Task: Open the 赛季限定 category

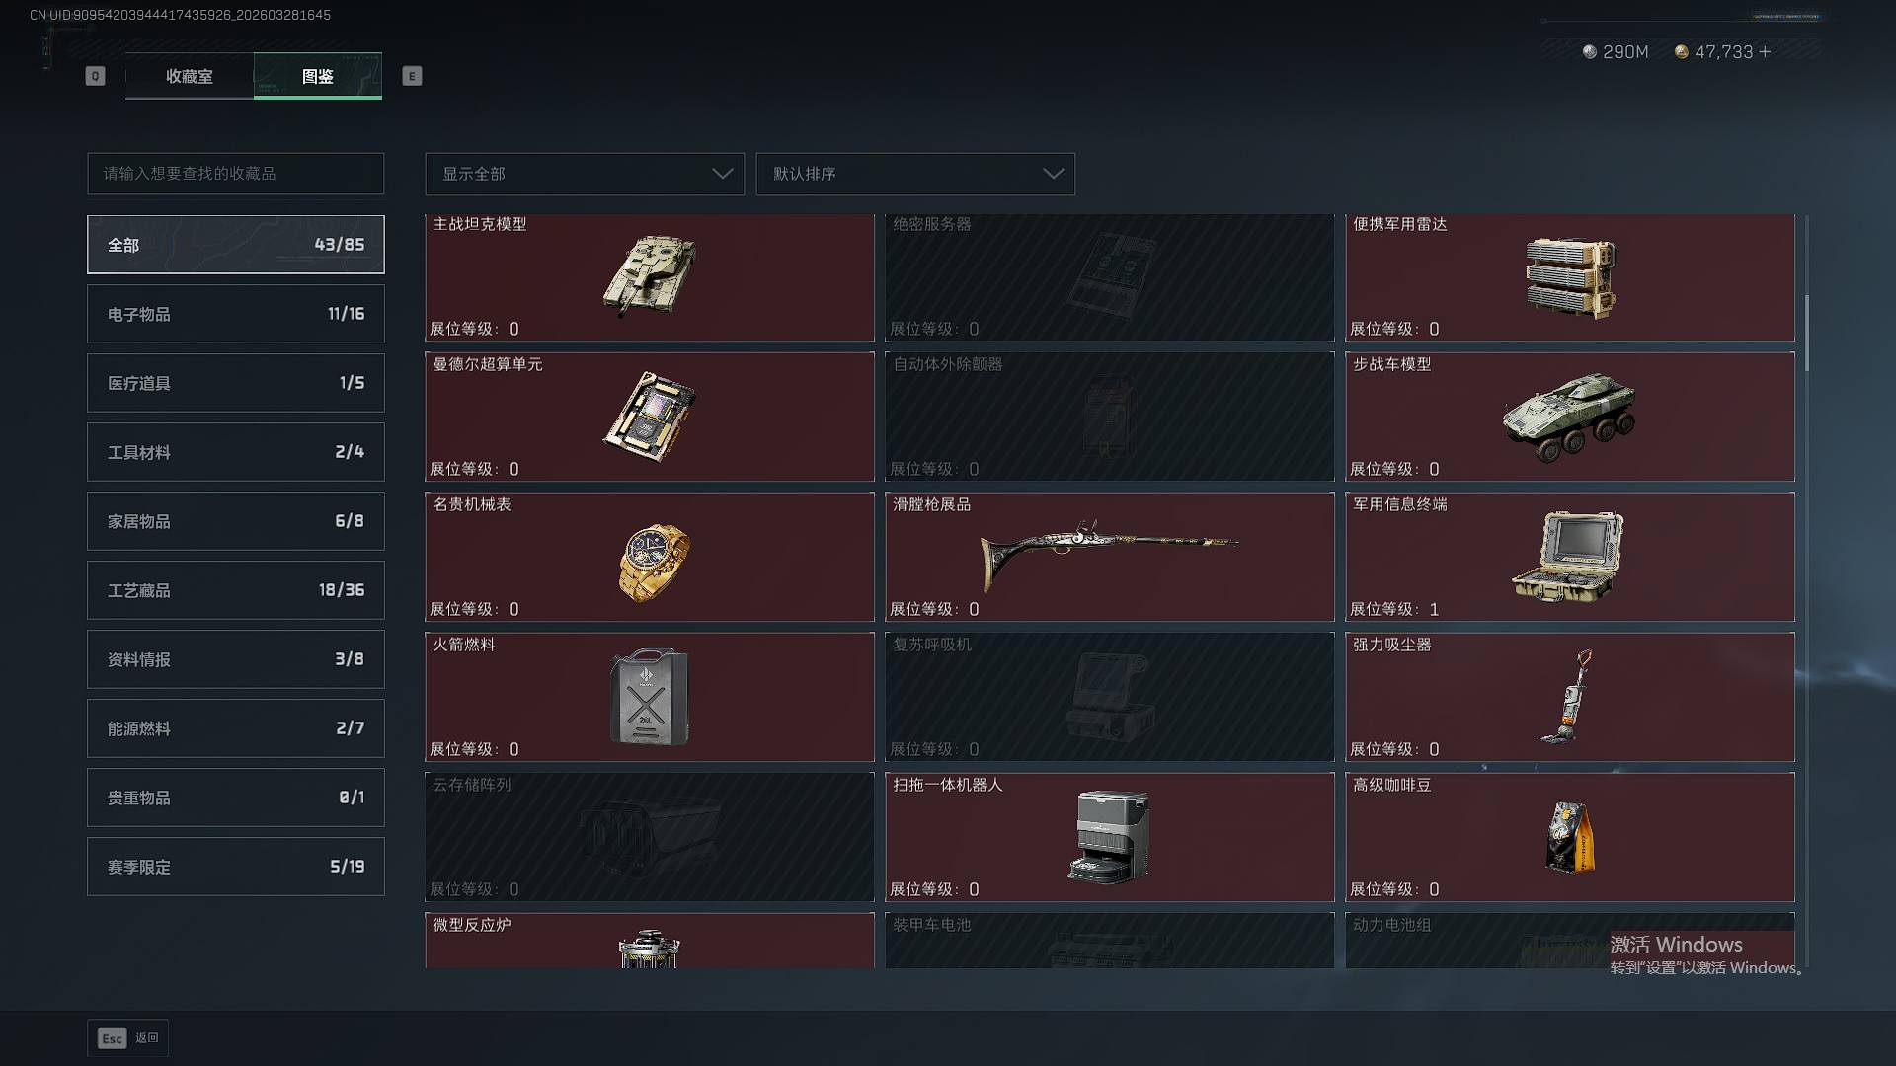Action: coord(236,867)
